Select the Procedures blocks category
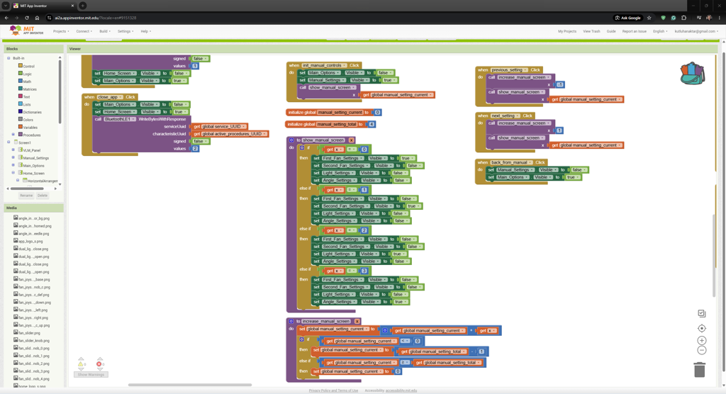This screenshot has height=394, width=726. 29,135
